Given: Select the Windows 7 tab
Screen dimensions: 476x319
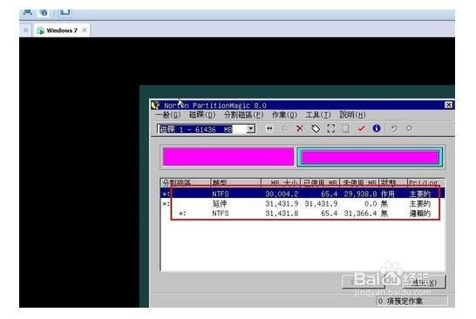Looking at the screenshot, I should [x=62, y=31].
